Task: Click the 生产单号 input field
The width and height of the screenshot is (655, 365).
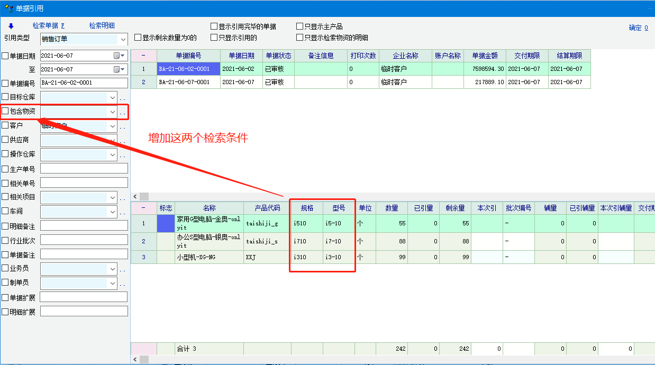Action: (x=84, y=169)
